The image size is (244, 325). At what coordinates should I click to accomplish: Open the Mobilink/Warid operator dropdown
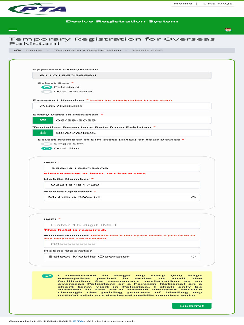point(122,197)
